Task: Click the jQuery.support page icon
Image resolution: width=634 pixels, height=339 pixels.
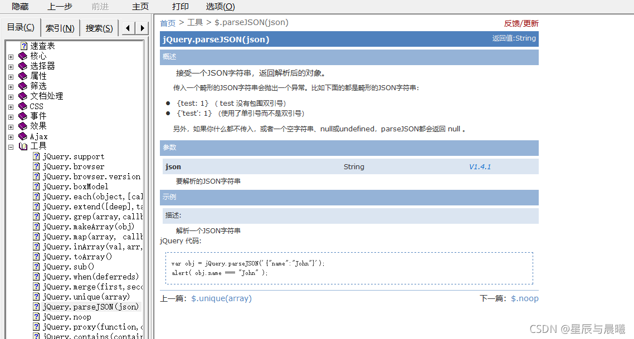Action: click(36, 156)
